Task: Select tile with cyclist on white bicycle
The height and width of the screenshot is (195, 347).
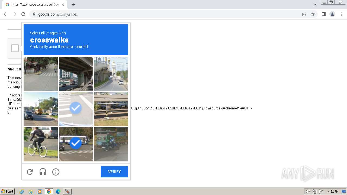Action: pos(41,144)
